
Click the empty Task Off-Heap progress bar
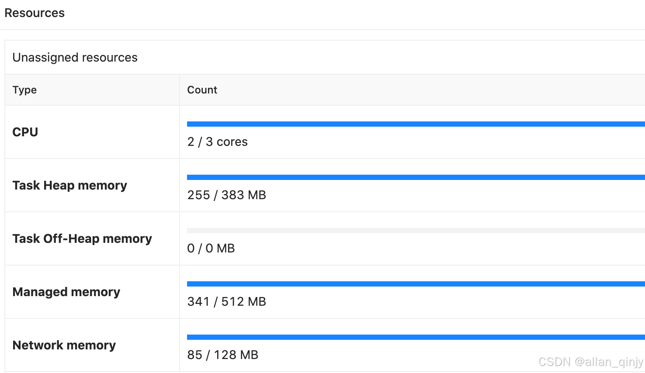tap(393, 230)
